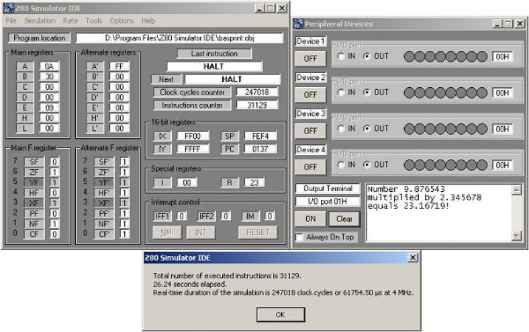
Task: Click the INT interrupt button
Action: click(201, 232)
